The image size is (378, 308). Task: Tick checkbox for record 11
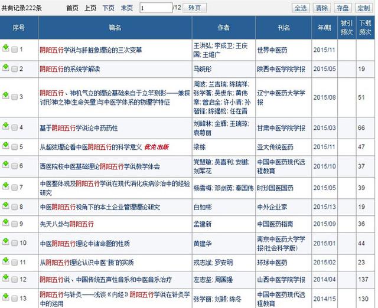click(x=14, y=262)
